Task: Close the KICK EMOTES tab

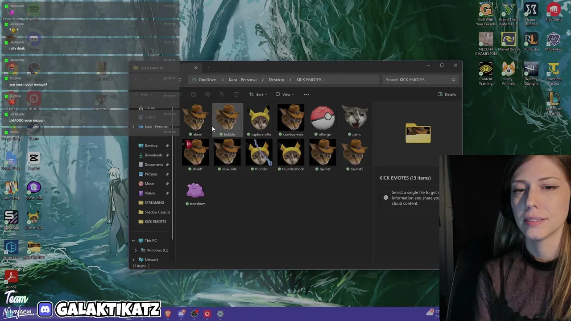Action: [195, 68]
